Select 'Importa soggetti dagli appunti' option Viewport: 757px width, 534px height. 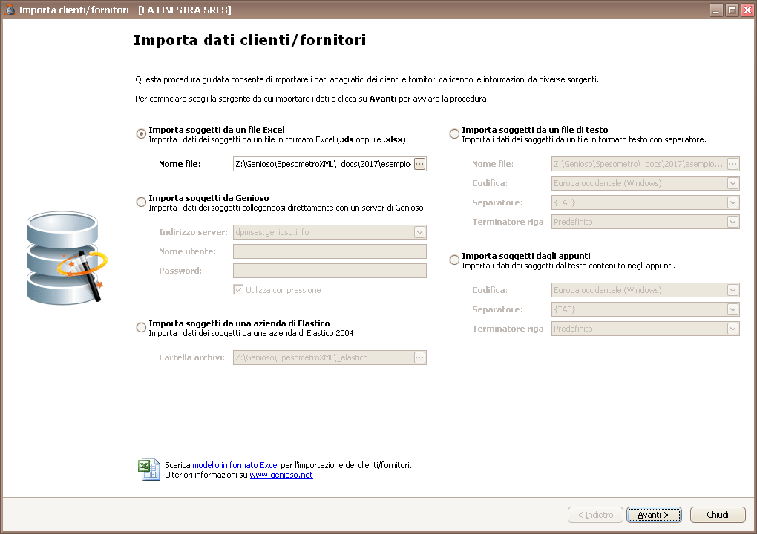(x=454, y=260)
